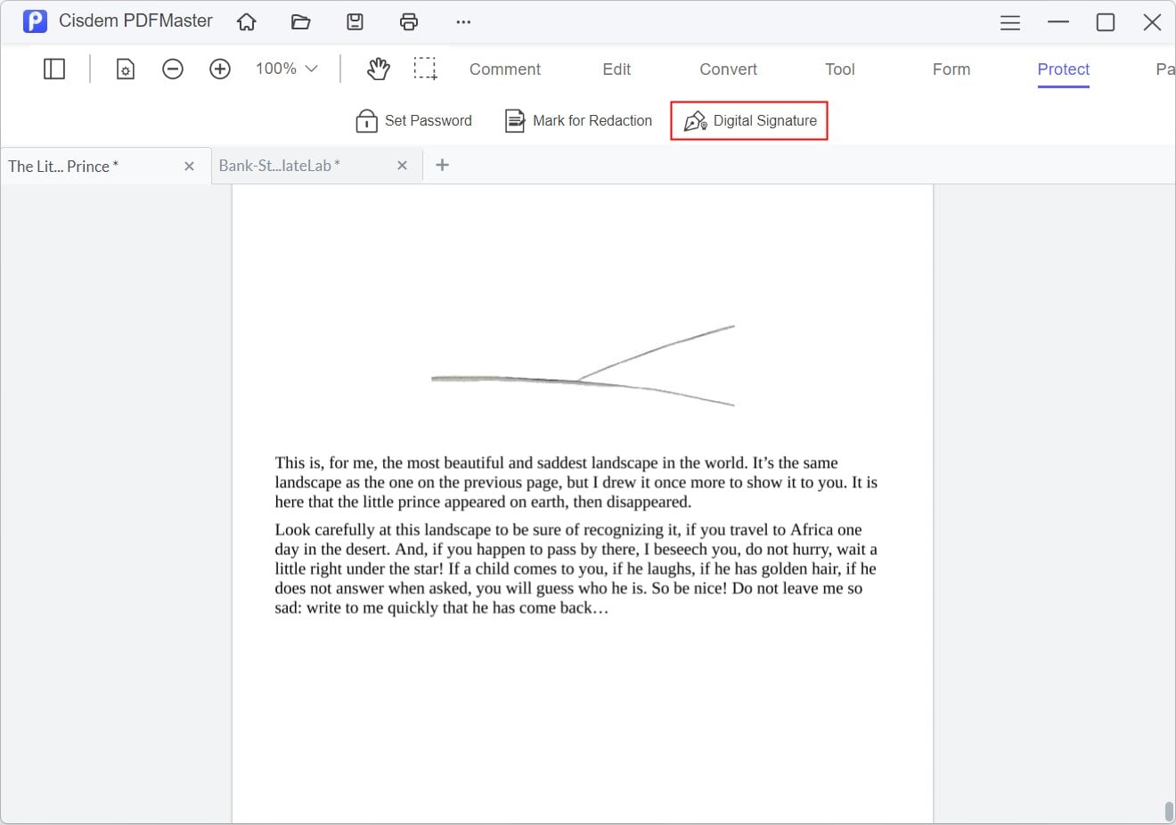Zoom in on the document
The image size is (1176, 825).
tap(220, 68)
